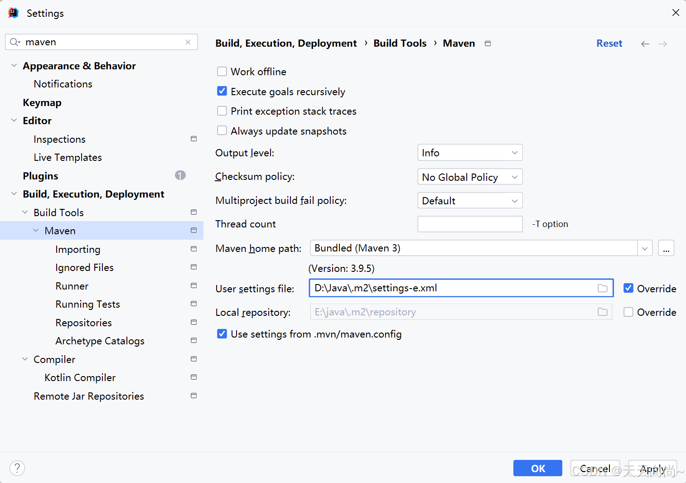
Task: Select Importing under Maven settings
Action: pyautogui.click(x=78, y=250)
